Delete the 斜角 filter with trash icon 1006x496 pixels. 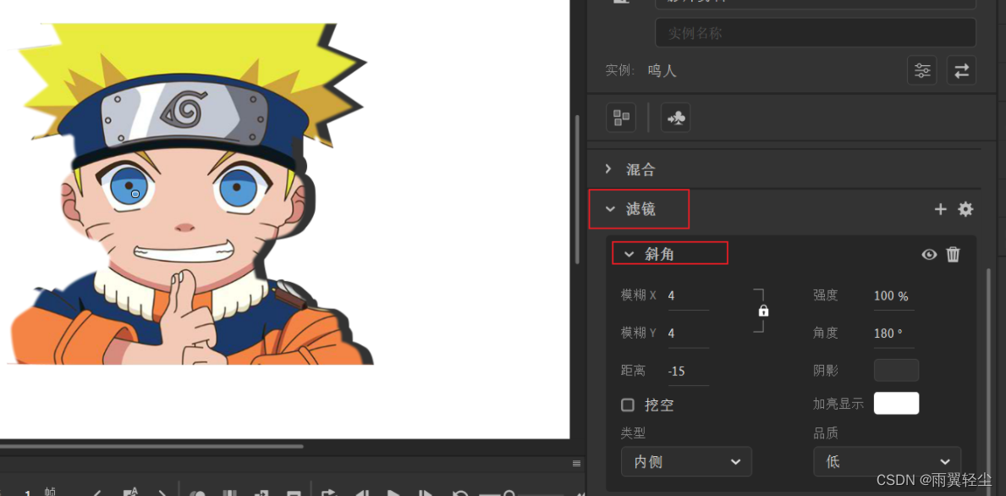point(954,254)
